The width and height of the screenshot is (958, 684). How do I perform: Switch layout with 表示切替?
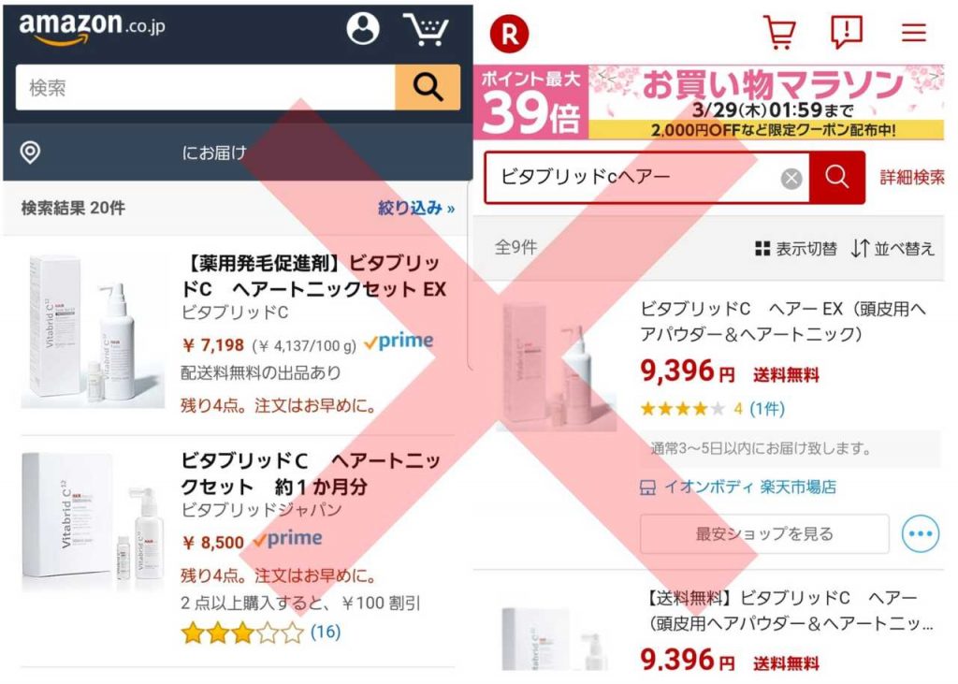coord(796,249)
